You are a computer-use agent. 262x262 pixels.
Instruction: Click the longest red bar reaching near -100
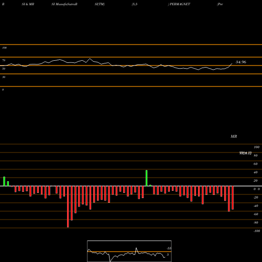tap(68, 206)
